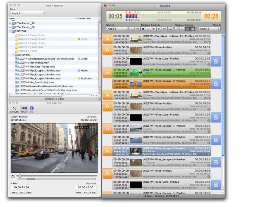Stop playback with the blue square button
The image size is (255, 207).
(x=143, y=29)
